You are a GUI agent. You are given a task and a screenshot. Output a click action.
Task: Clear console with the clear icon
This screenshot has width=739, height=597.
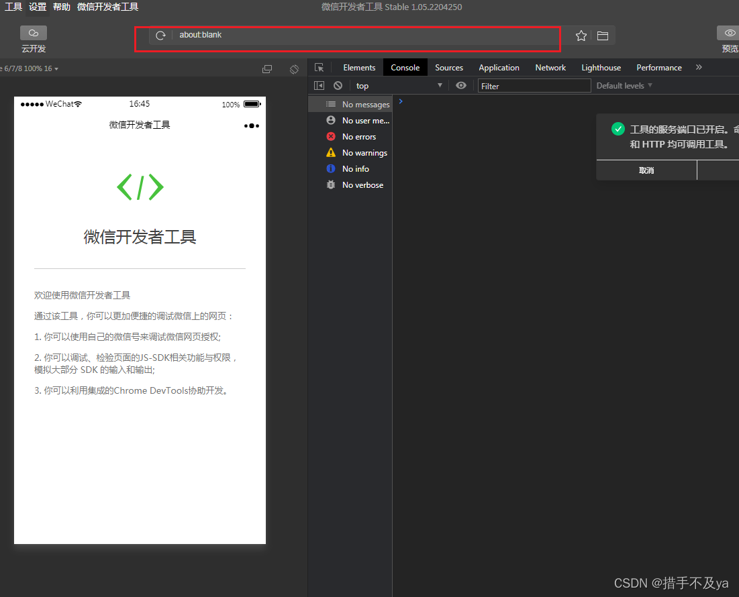(338, 86)
